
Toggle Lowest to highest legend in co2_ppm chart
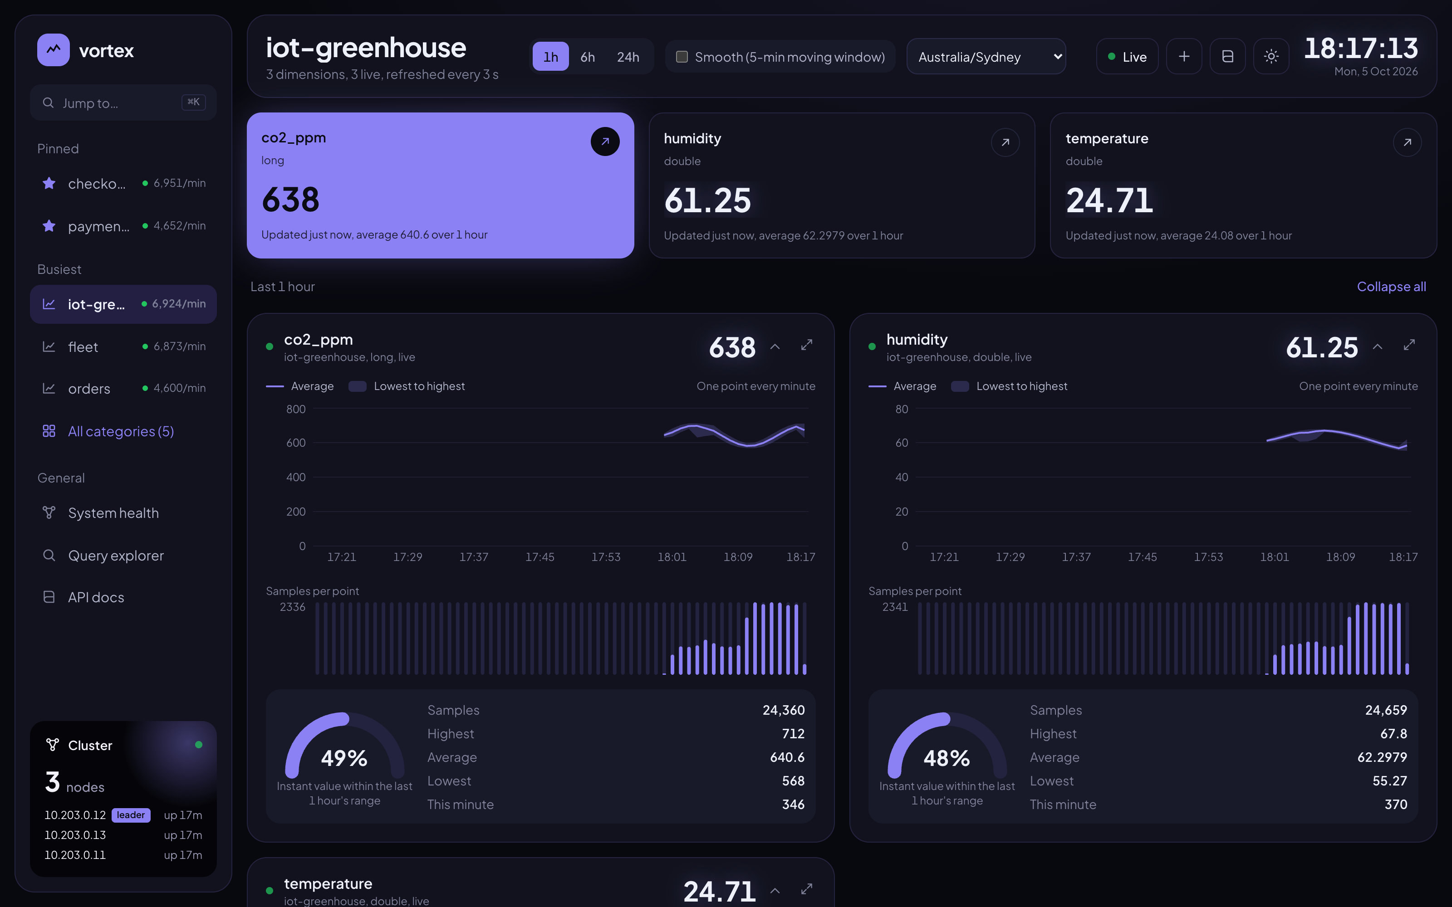click(x=407, y=386)
